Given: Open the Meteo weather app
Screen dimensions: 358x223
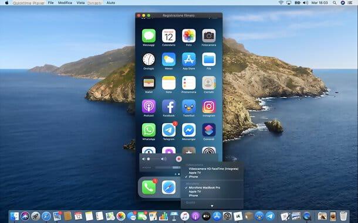Looking at the screenshot, I should point(168,60).
